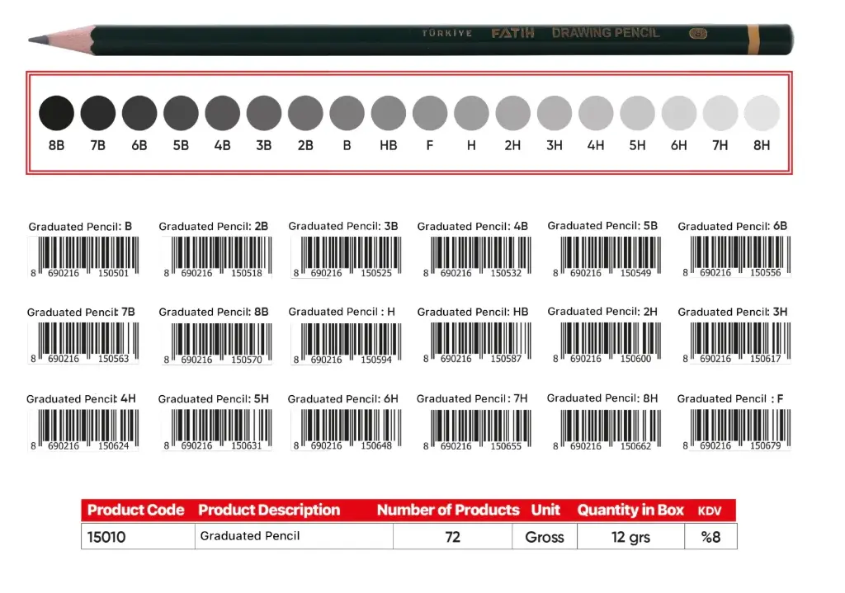Click the Graduated Pencil : F barcode

coord(735,426)
